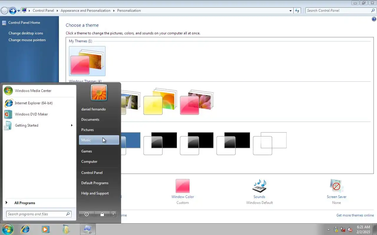Open the blue Help question mark
The image size is (377, 235).
(374, 19)
